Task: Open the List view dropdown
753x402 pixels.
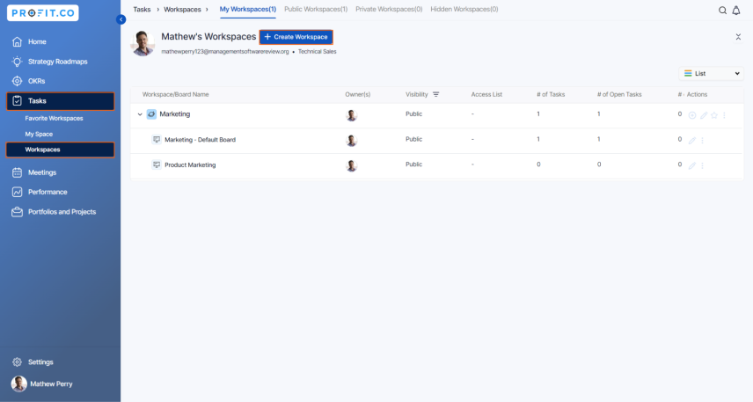Action: tap(712, 74)
